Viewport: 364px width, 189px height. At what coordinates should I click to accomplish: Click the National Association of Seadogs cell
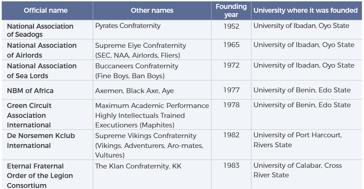(x=40, y=30)
